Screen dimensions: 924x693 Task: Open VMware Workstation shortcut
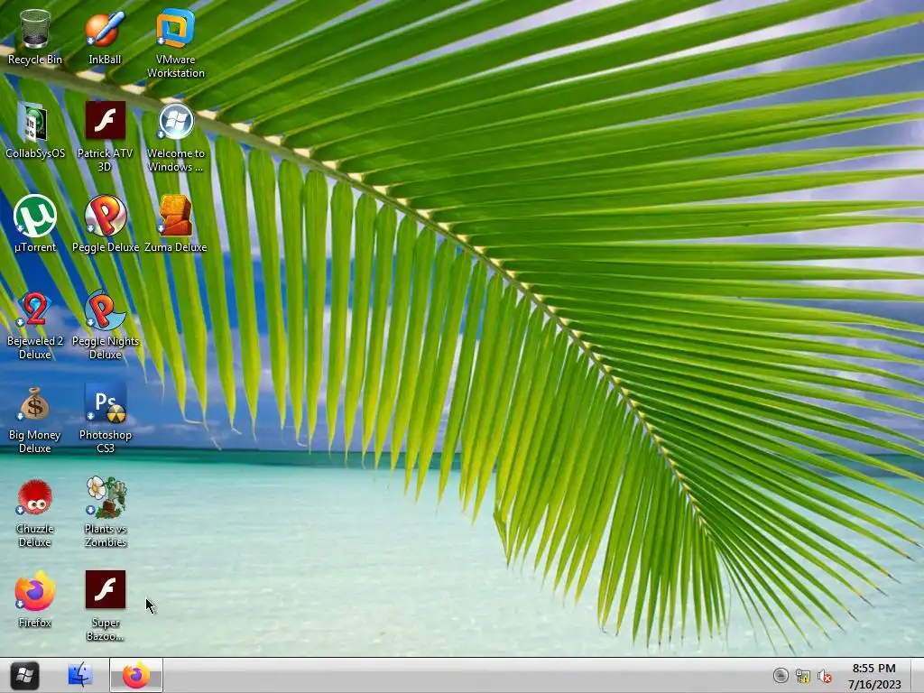[x=176, y=43]
